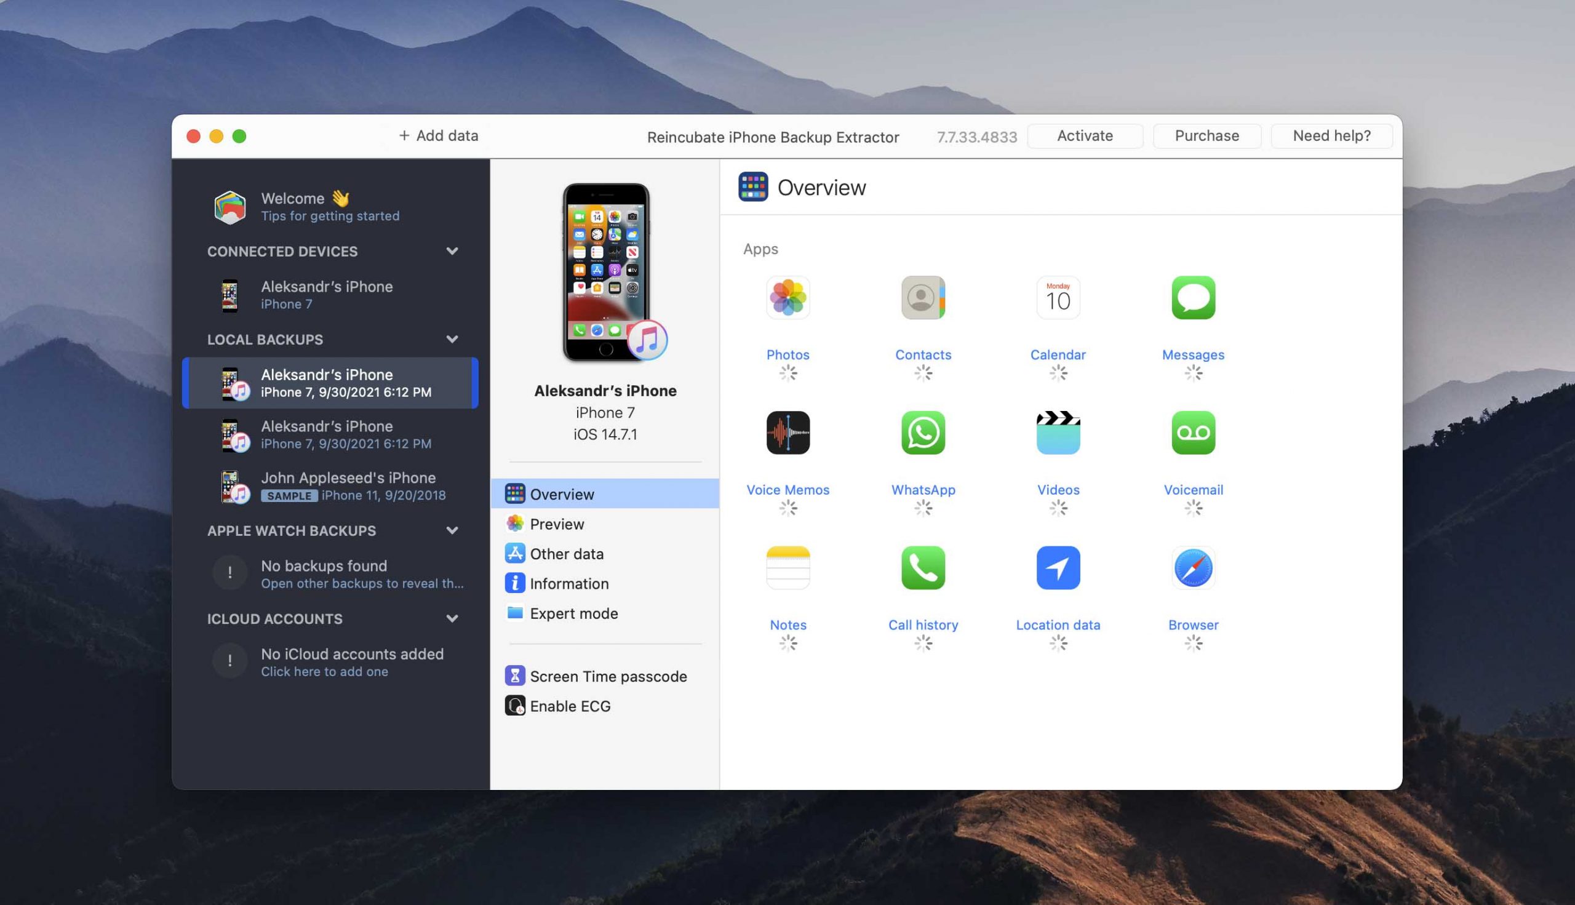
Task: Open the Voice Memos app icon
Action: [787, 433]
